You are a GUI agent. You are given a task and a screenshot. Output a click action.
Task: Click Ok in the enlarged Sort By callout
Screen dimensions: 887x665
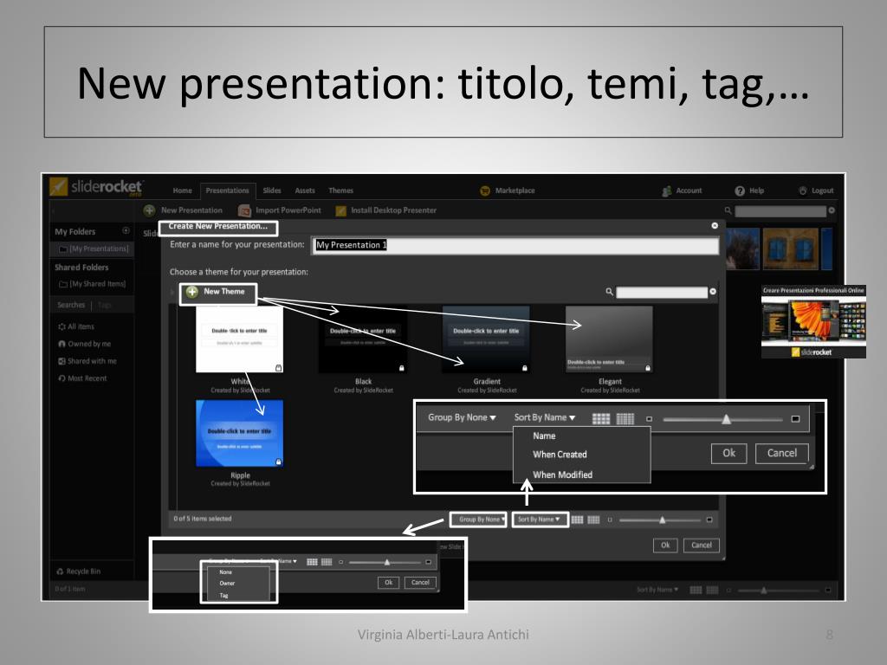(728, 454)
